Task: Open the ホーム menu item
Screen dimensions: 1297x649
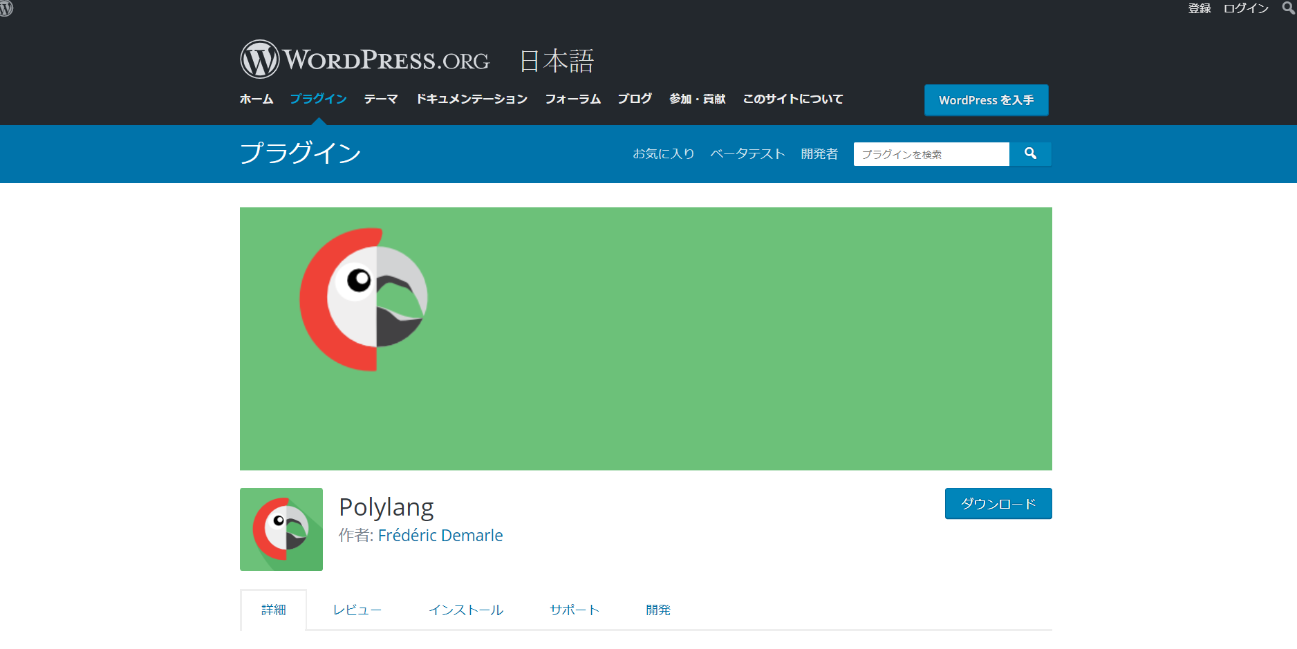Action: click(x=256, y=99)
